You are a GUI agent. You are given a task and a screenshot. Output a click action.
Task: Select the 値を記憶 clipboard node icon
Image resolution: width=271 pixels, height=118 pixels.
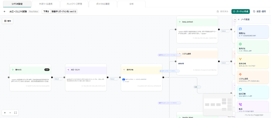coord(240,89)
